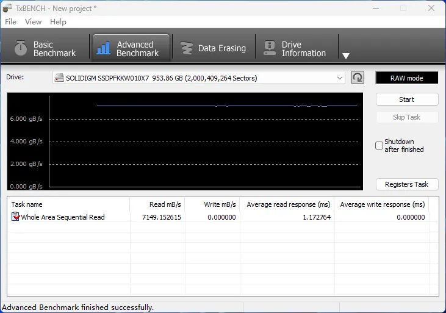
Task: Open the Basic Benchmark tab
Action: [46, 48]
